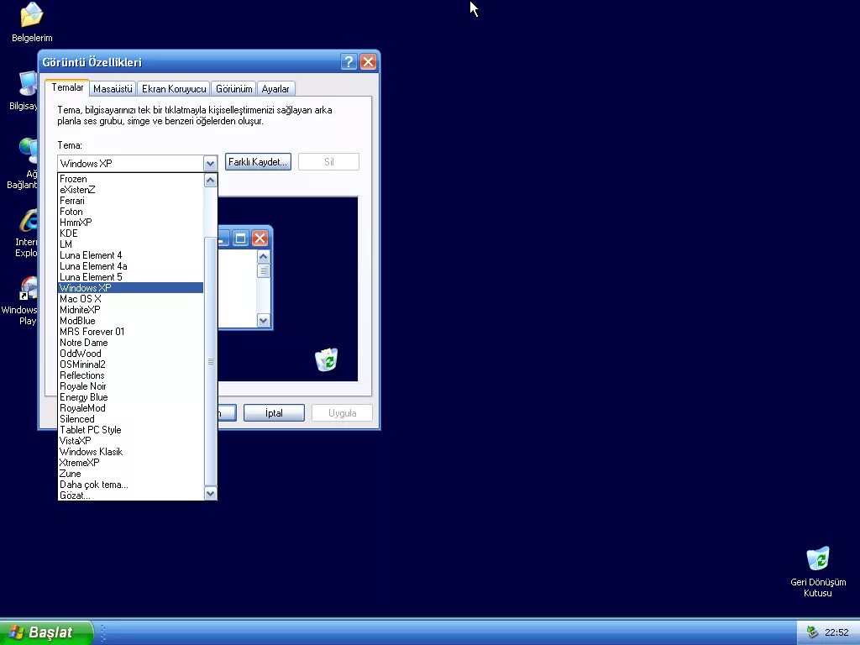Select the Ferrari theme
Image resolution: width=860 pixels, height=645 pixels.
pos(130,201)
